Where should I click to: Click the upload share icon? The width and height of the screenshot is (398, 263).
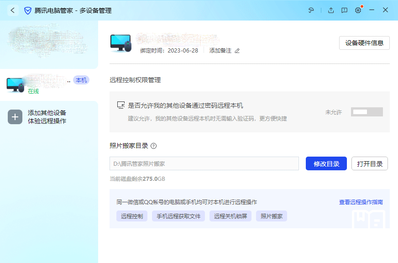tap(331, 10)
